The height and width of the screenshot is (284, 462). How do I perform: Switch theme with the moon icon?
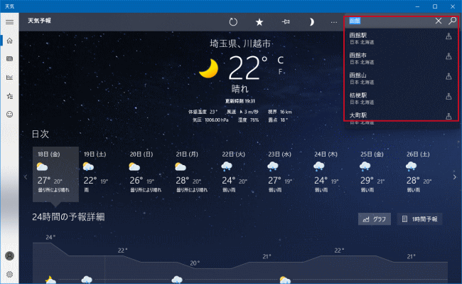point(311,22)
